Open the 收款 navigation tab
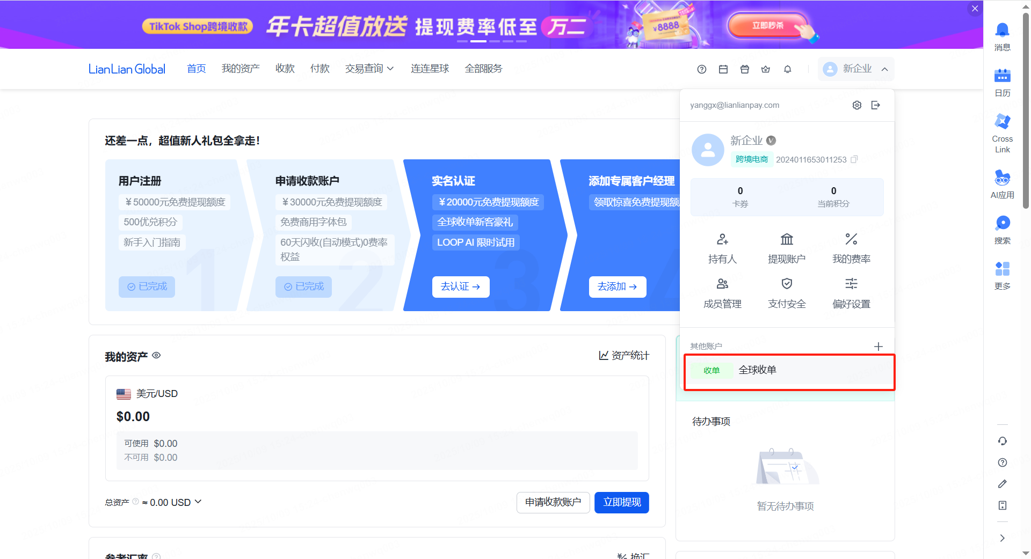The width and height of the screenshot is (1031, 559). (285, 69)
